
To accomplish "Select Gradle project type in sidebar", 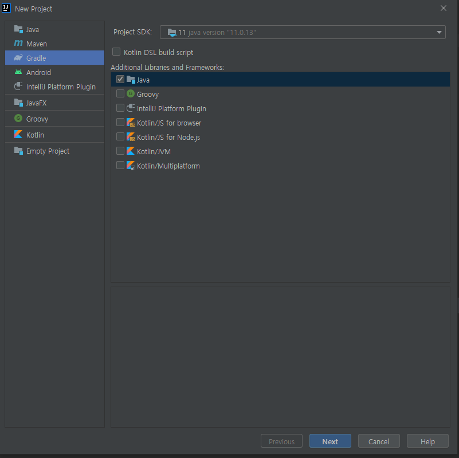I will point(55,58).
